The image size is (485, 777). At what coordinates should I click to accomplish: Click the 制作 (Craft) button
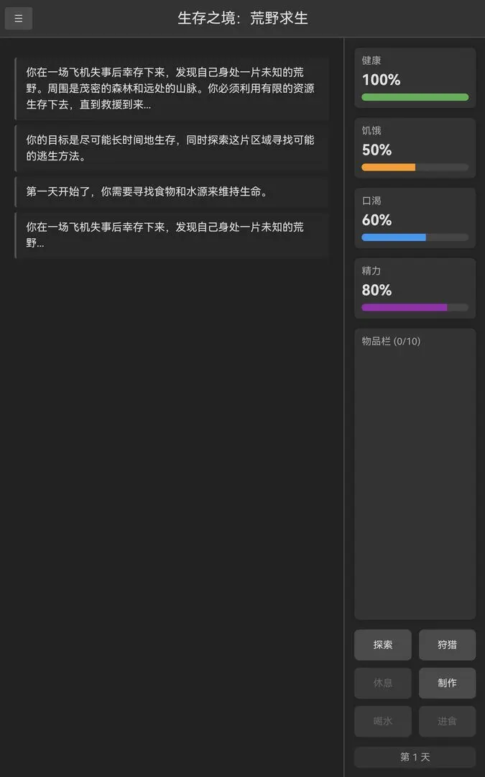pos(447,683)
